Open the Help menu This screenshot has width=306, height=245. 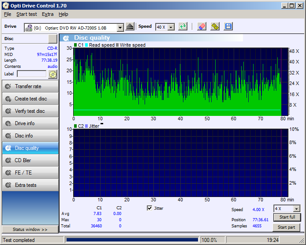[63, 14]
